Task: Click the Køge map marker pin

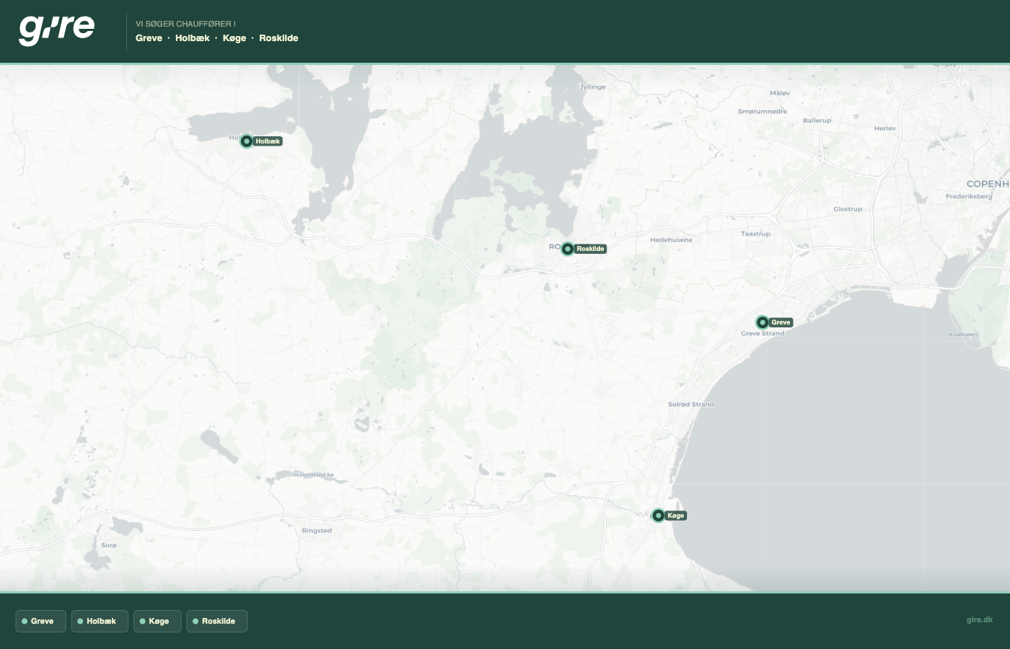Action: tap(658, 516)
